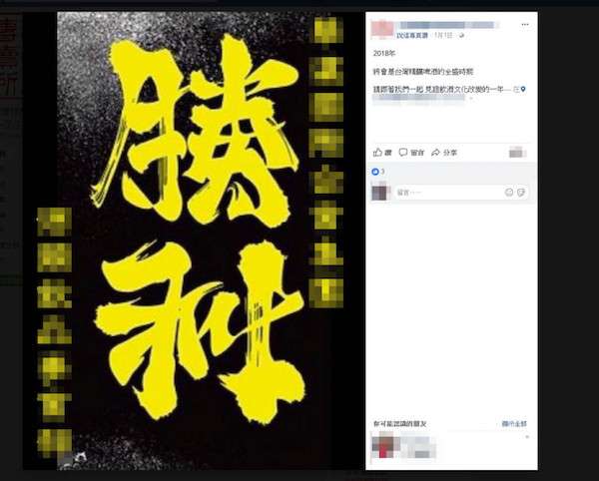This screenshot has width=599, height=481.
Task: Click the Share arrow button
Action: [x=444, y=153]
